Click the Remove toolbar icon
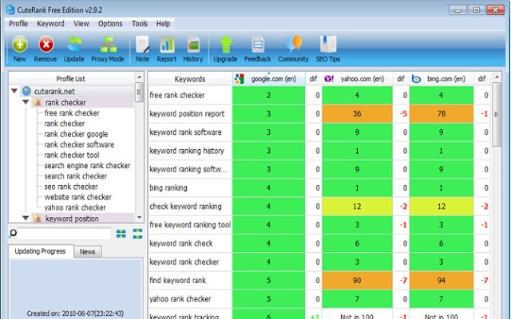The width and height of the screenshot is (511, 319). 46,45
